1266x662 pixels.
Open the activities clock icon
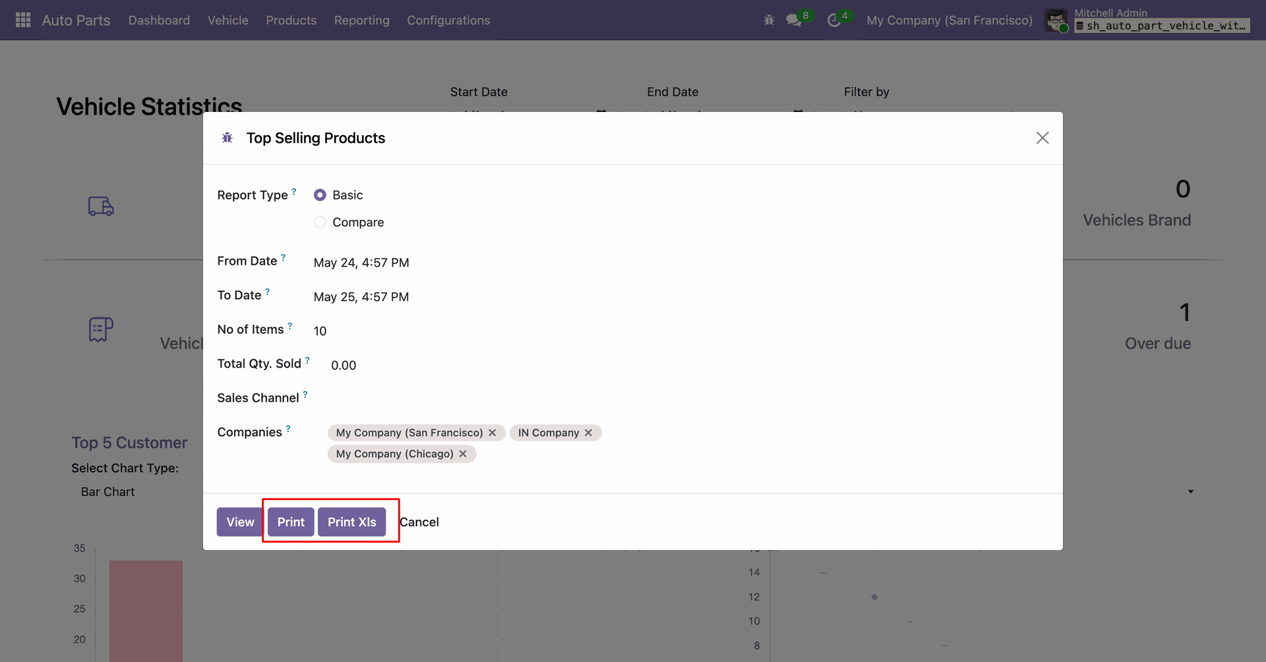pyautogui.click(x=834, y=20)
